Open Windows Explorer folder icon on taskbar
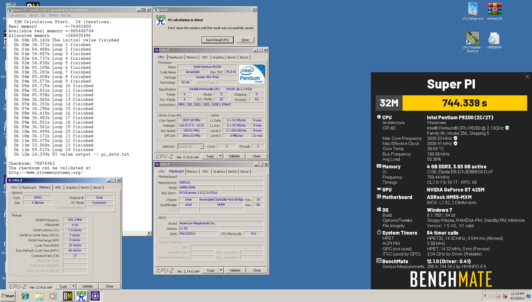This screenshot has width=532, height=302. coord(39,296)
